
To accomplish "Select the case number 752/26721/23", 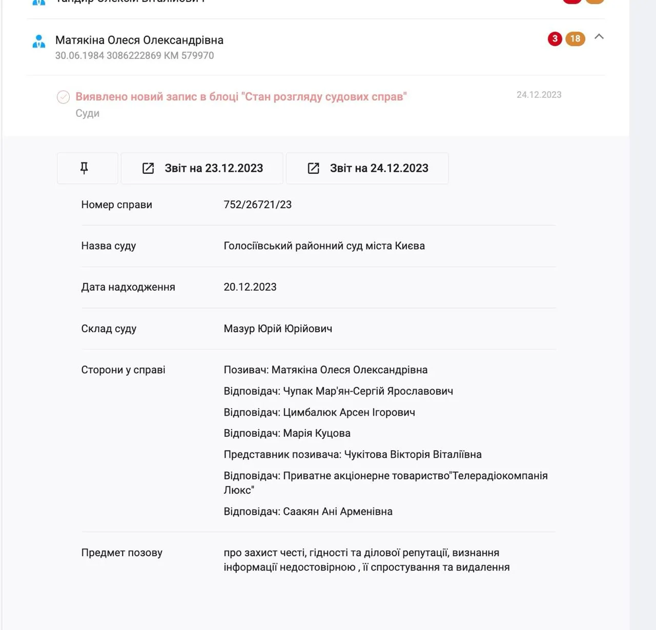I will (x=257, y=205).
